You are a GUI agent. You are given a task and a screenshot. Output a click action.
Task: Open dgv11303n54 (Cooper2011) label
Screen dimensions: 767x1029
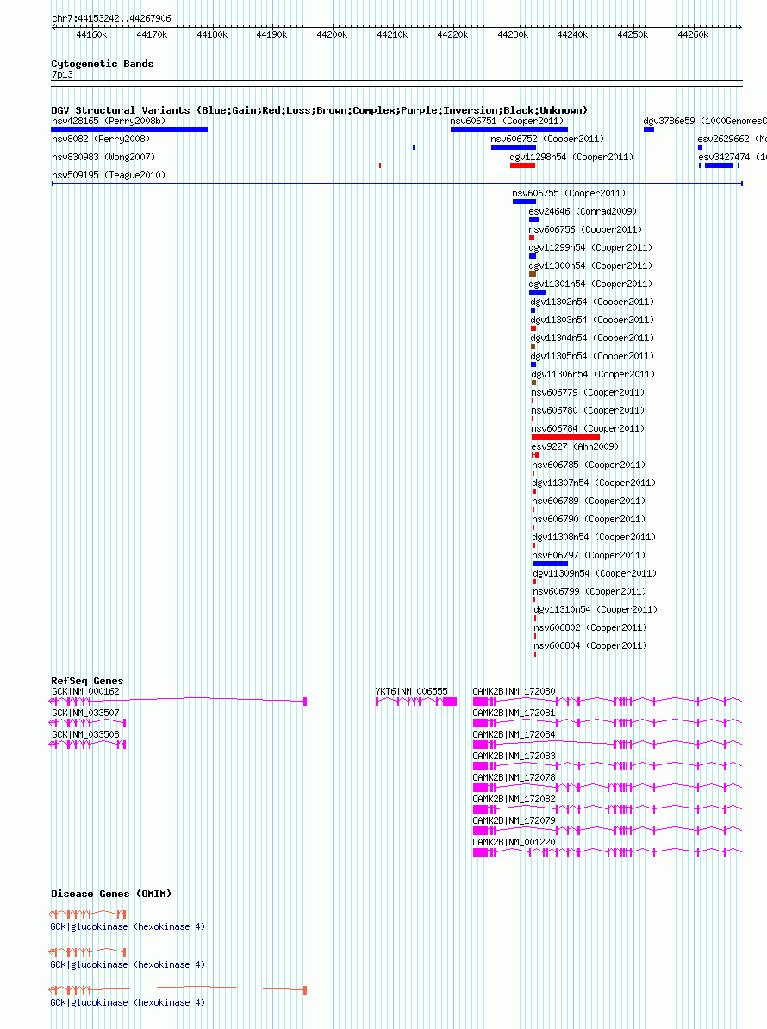coord(592,321)
